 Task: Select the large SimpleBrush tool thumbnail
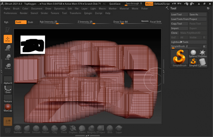(x=179, y=58)
